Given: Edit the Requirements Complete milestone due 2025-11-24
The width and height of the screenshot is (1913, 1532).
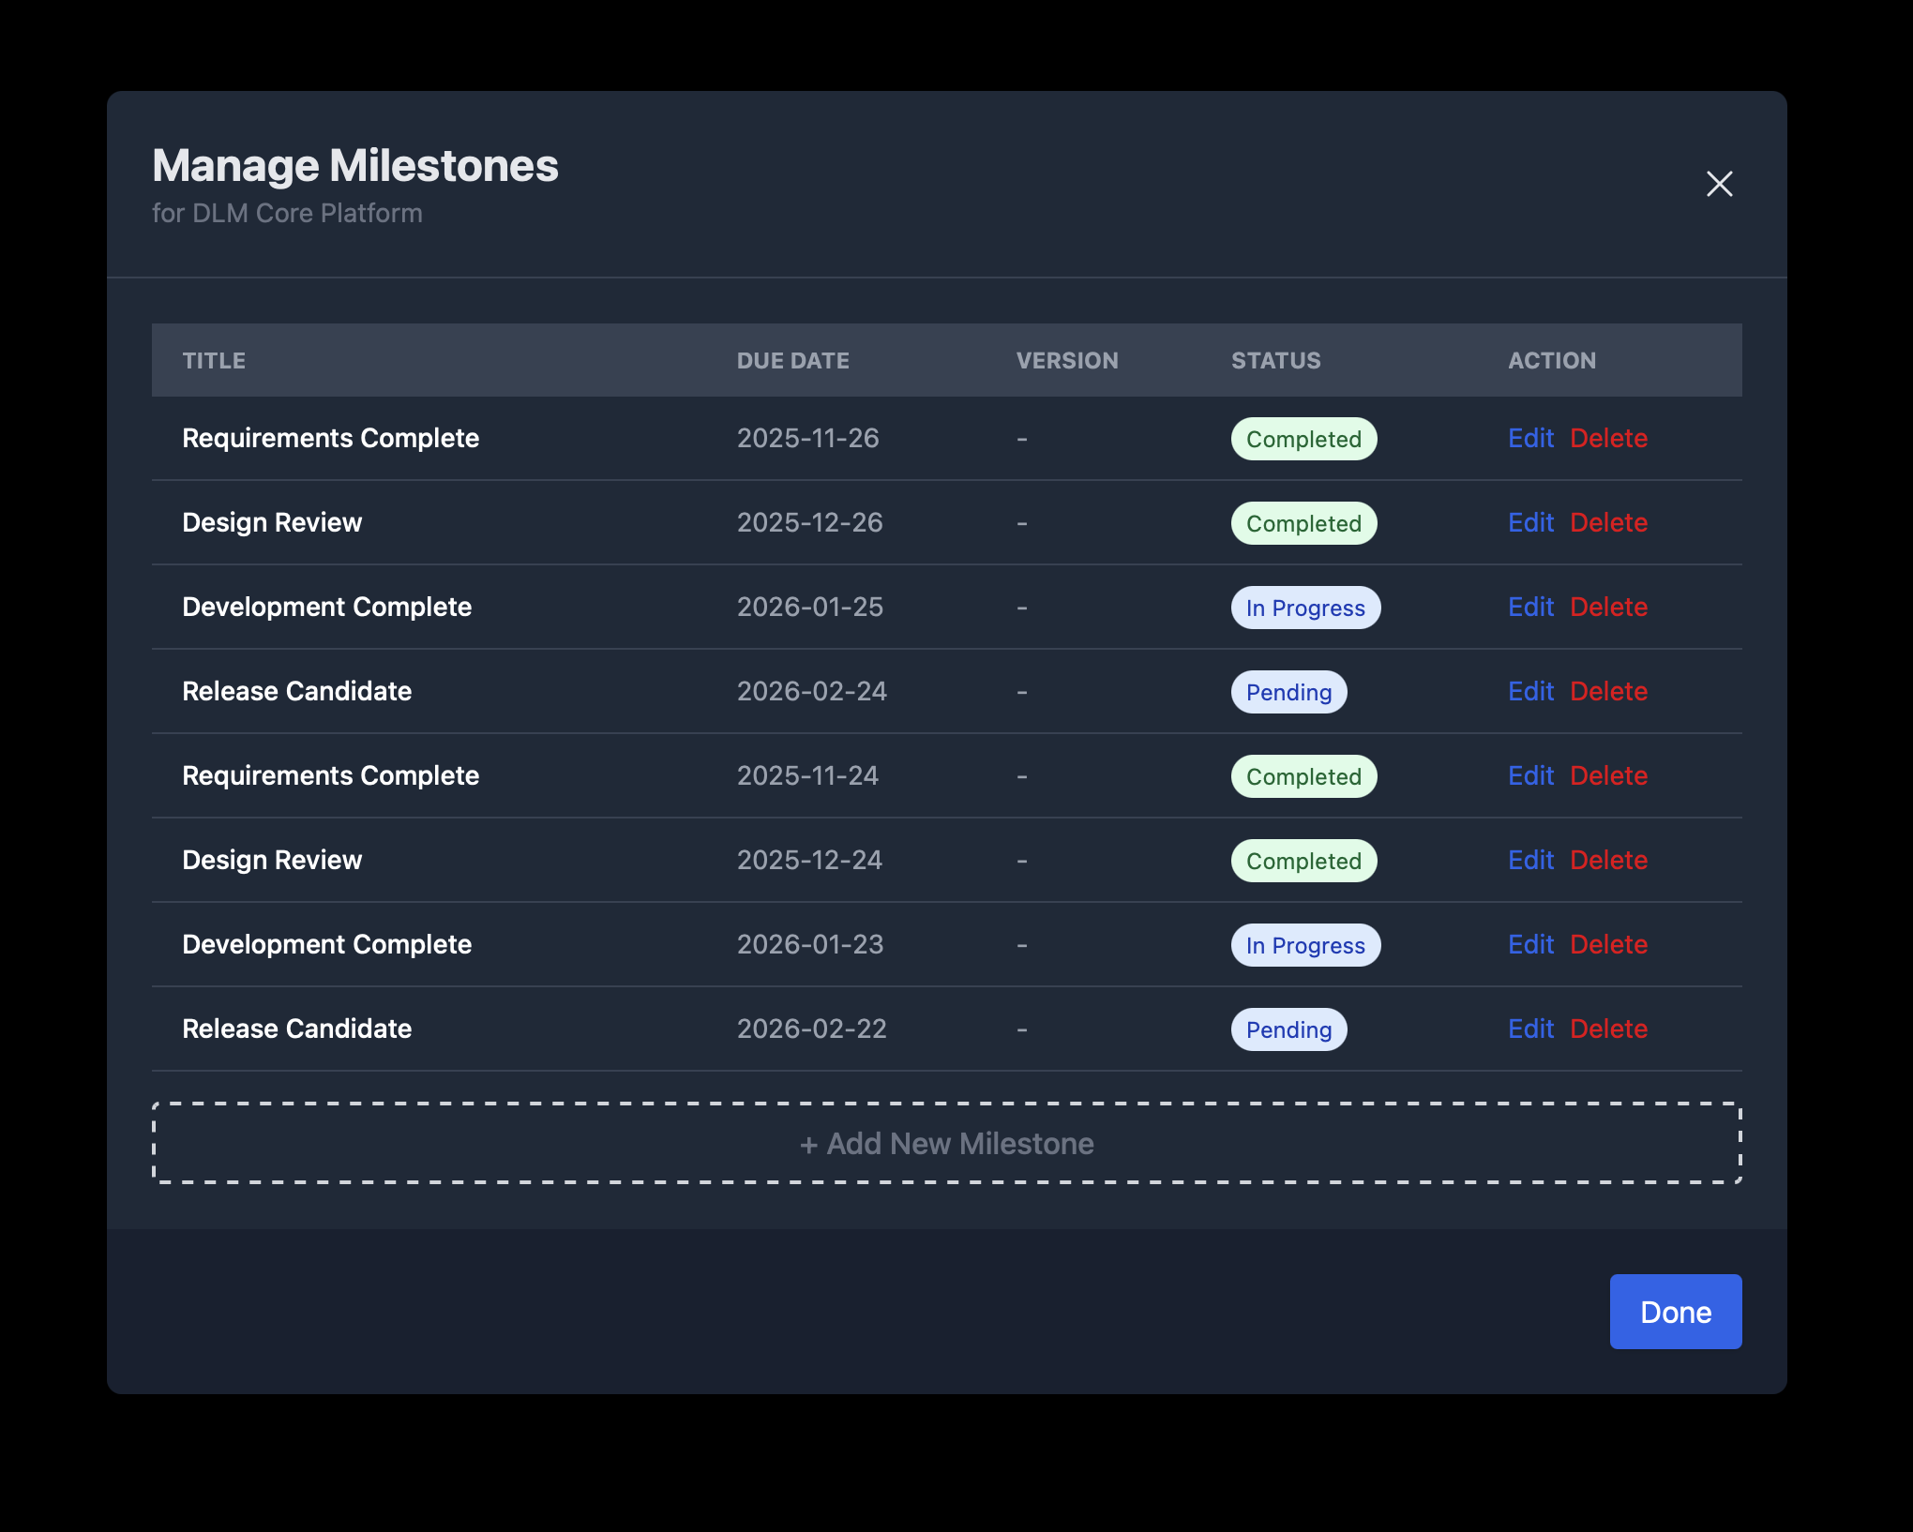Looking at the screenshot, I should coord(1530,775).
